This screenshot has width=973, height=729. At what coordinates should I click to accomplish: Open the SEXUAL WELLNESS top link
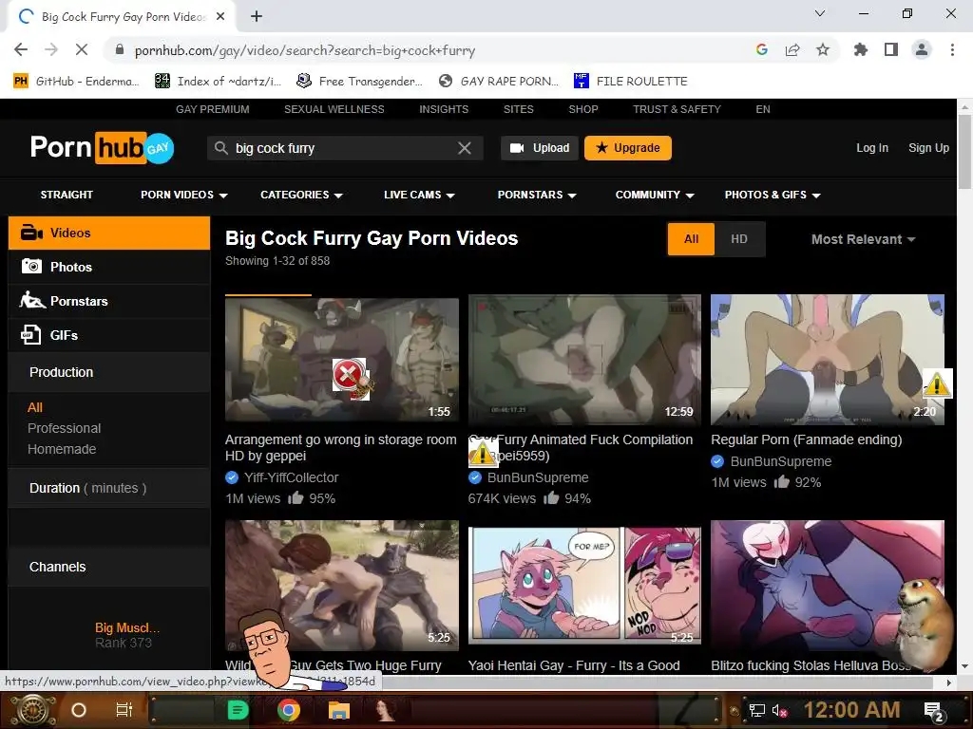pos(334,109)
